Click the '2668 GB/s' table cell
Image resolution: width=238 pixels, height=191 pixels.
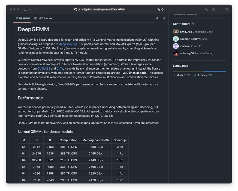(96, 167)
